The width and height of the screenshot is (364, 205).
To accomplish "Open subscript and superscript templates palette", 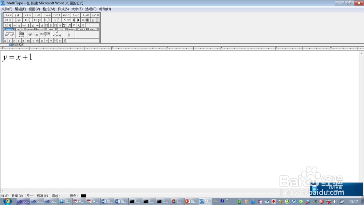I will 27,20.
